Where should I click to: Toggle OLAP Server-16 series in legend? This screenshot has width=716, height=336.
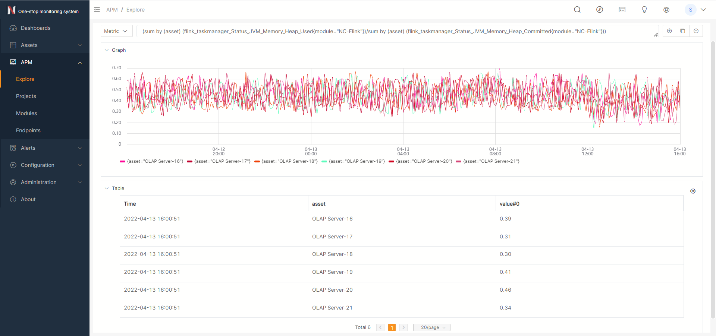pyautogui.click(x=152, y=161)
